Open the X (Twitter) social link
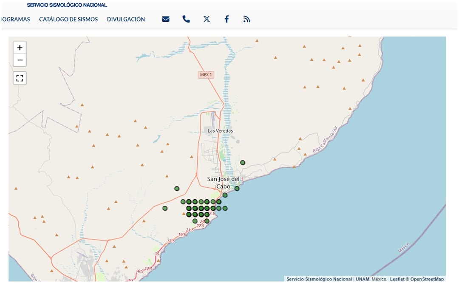 click(207, 19)
